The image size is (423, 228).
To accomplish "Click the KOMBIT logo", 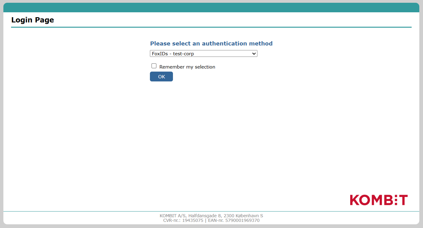I will click(378, 200).
